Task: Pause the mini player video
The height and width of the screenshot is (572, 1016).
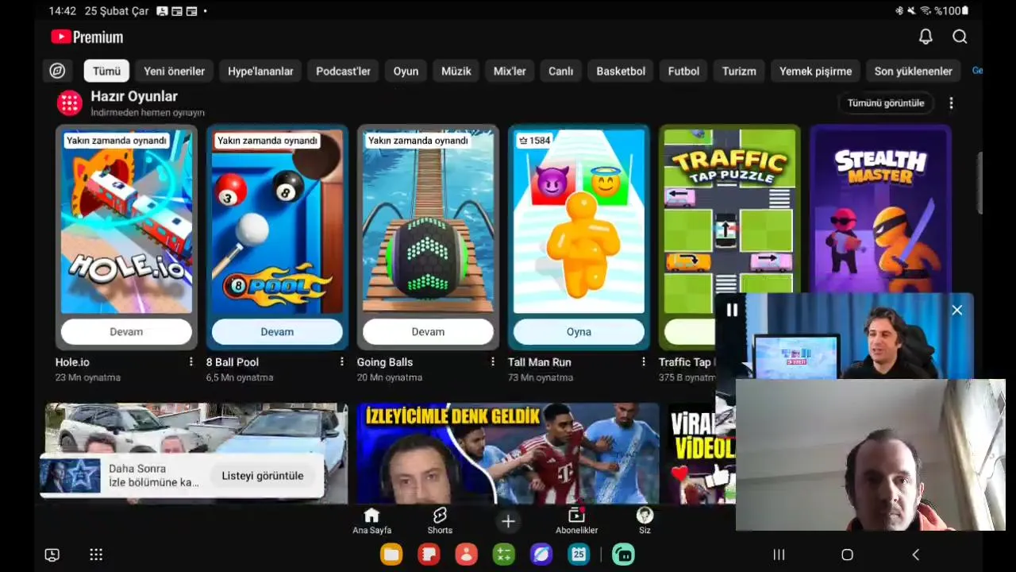Action: (x=732, y=311)
